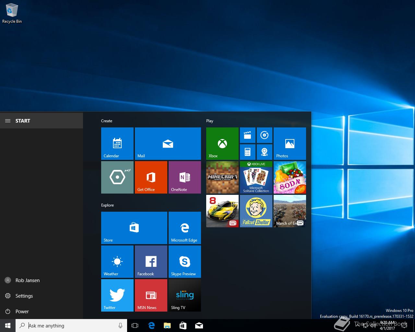Open the MSN News tile
This screenshot has width=415, height=332.
151,295
